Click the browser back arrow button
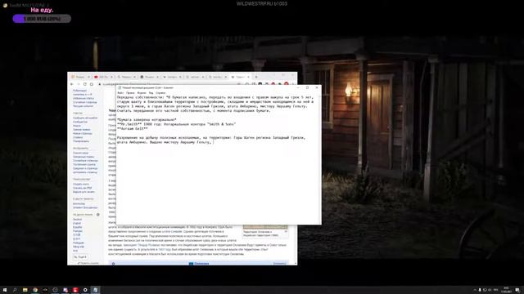Image resolution: width=524 pixels, height=294 pixels. click(x=72, y=84)
